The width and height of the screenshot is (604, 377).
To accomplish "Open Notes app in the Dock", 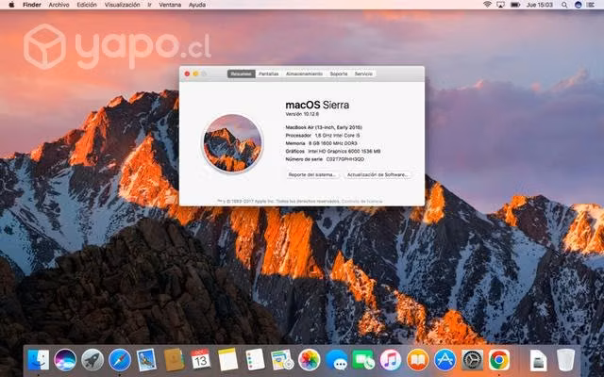I will click(228, 360).
